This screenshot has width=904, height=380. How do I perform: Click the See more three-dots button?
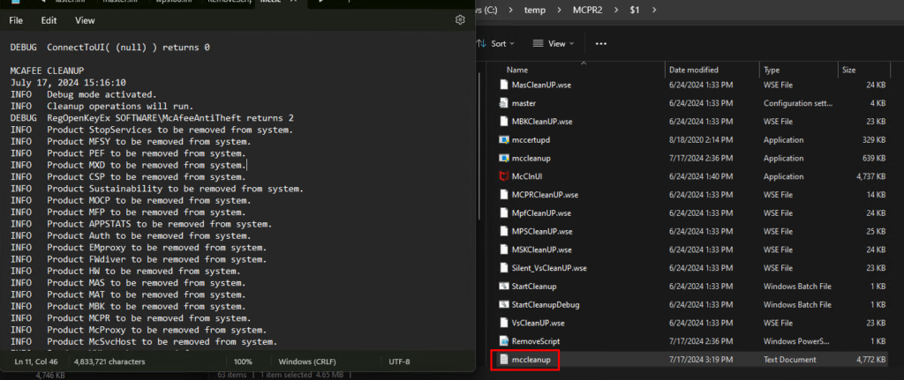[x=601, y=43]
